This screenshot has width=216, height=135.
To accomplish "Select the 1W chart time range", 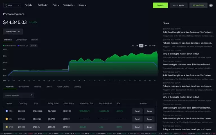I will (x=137, y=46).
